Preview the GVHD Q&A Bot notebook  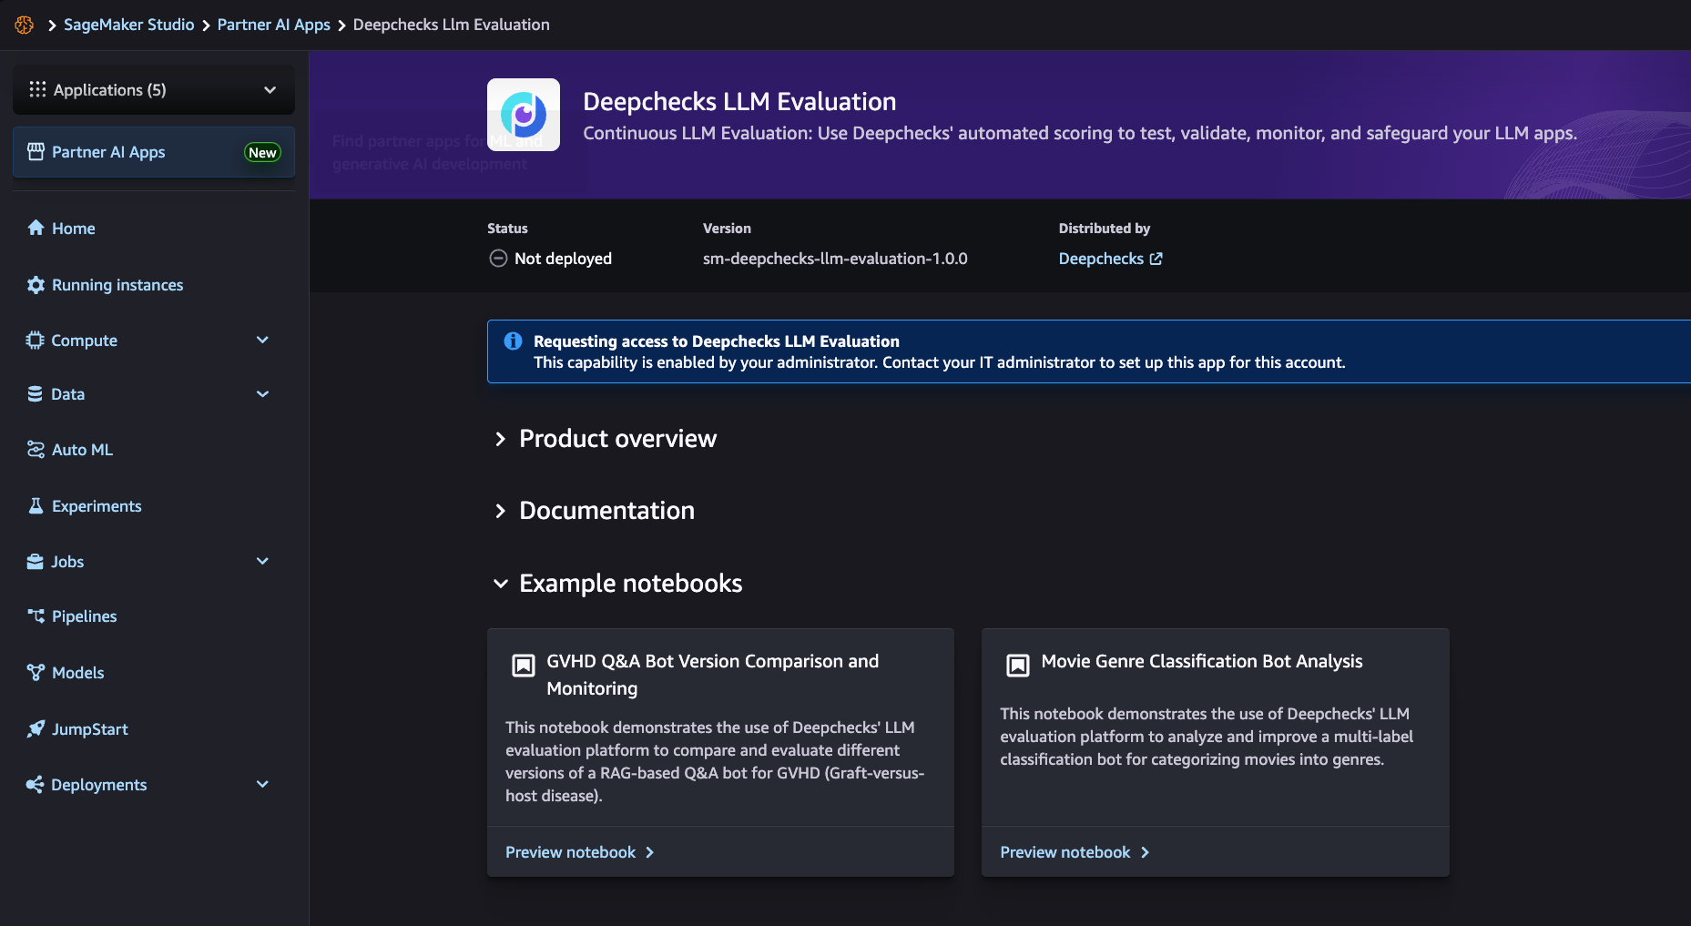[x=580, y=852]
